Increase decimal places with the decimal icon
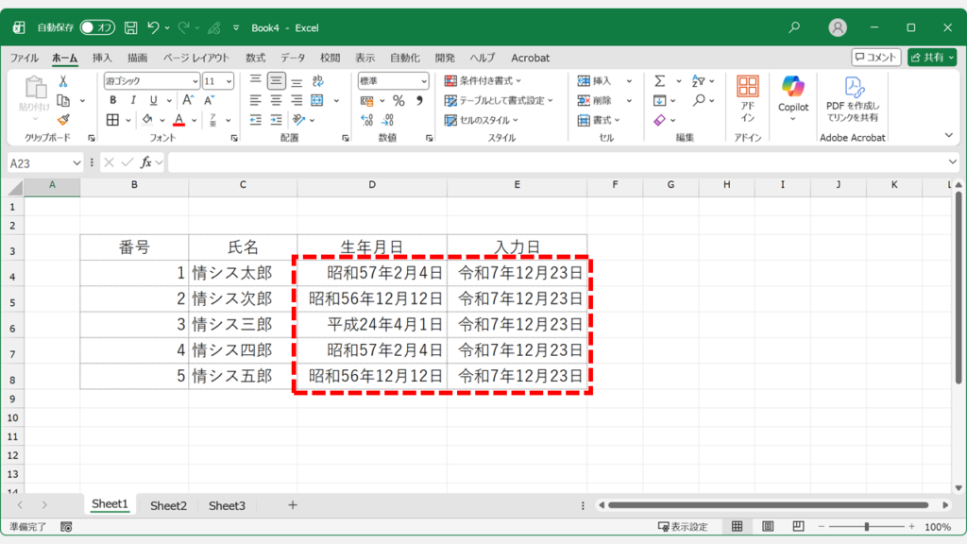The width and height of the screenshot is (967, 544). click(x=365, y=119)
